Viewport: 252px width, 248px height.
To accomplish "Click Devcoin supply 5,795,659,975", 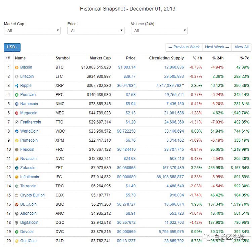I will (x=171, y=232).
